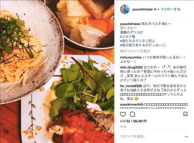Open the three-dot more options menu
The height and width of the screenshot is (143, 194).
[186, 137]
